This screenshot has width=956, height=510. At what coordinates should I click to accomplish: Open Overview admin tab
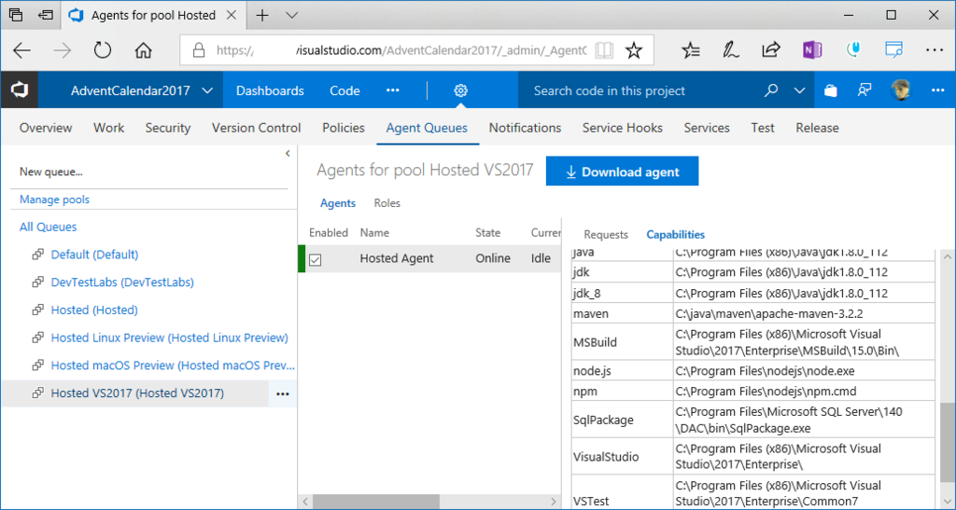click(46, 128)
